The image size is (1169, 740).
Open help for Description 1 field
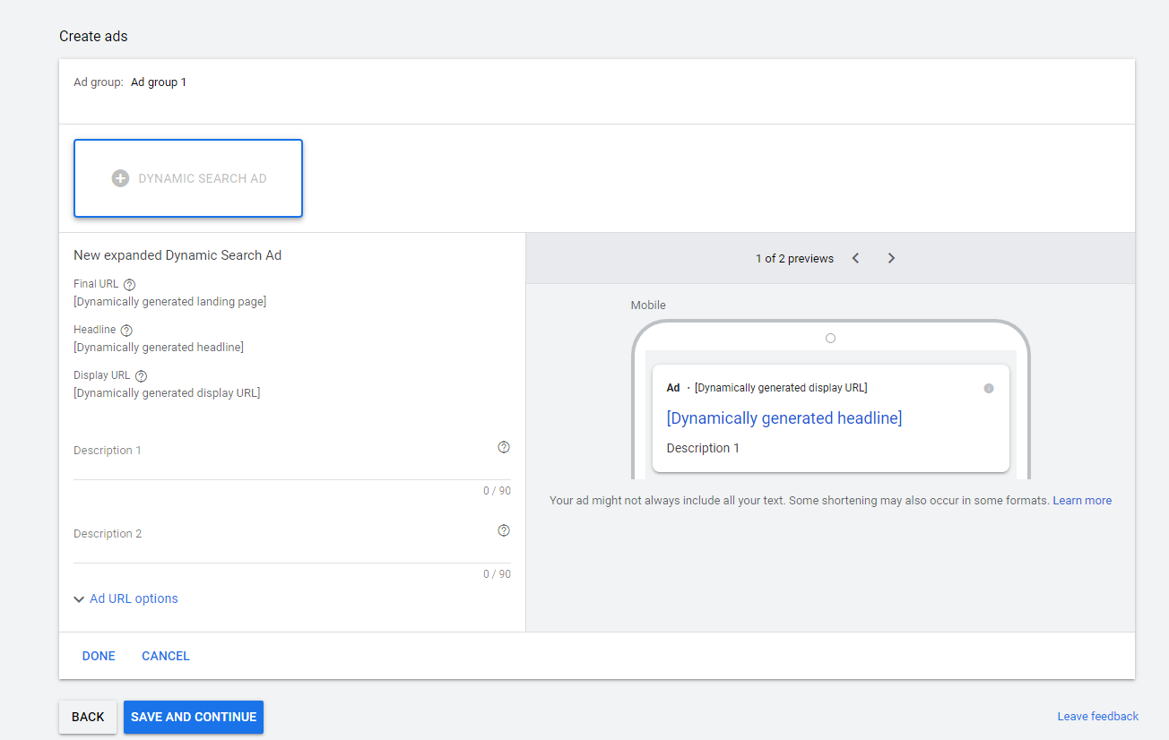point(504,447)
